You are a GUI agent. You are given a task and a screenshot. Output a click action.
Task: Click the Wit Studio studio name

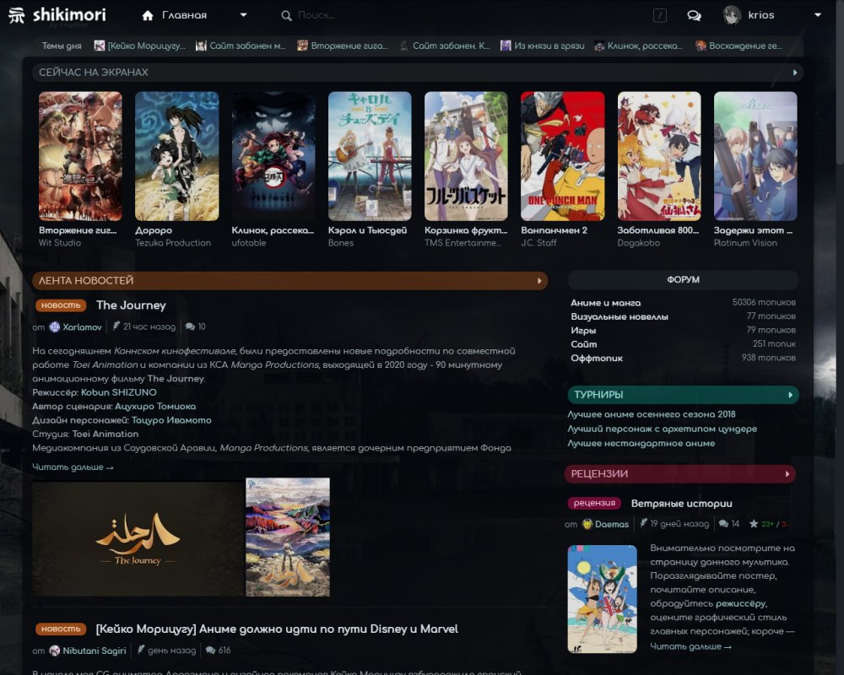point(60,243)
